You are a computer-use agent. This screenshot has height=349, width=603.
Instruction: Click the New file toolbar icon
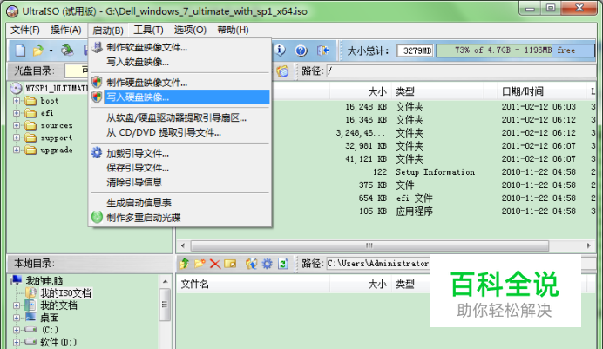click(20, 50)
